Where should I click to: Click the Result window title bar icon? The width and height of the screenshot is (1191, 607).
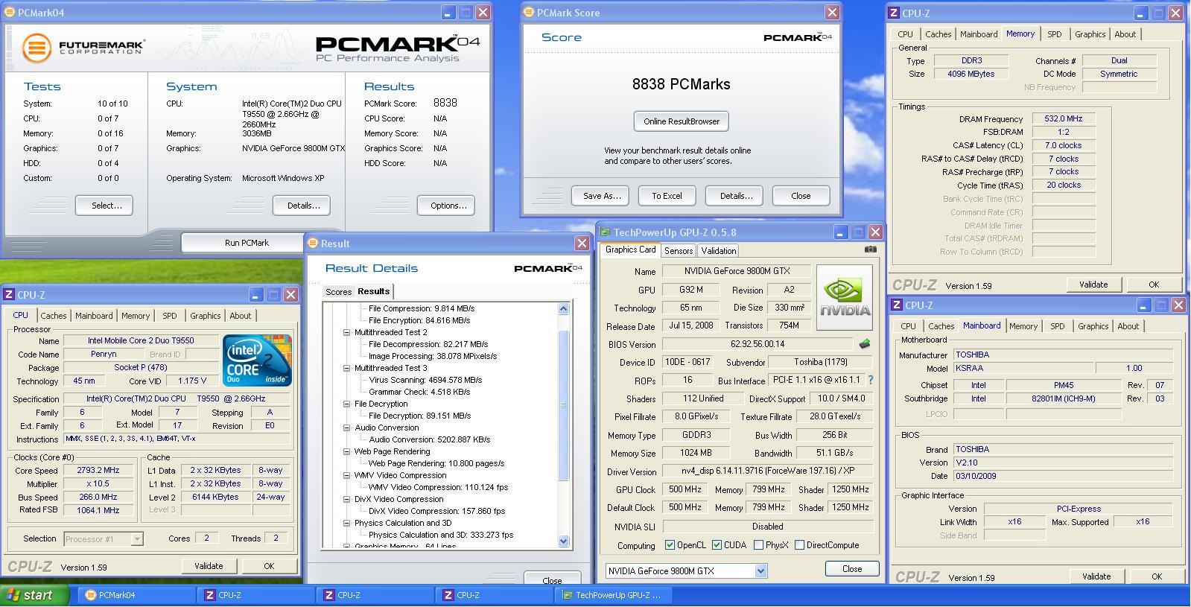pos(314,243)
